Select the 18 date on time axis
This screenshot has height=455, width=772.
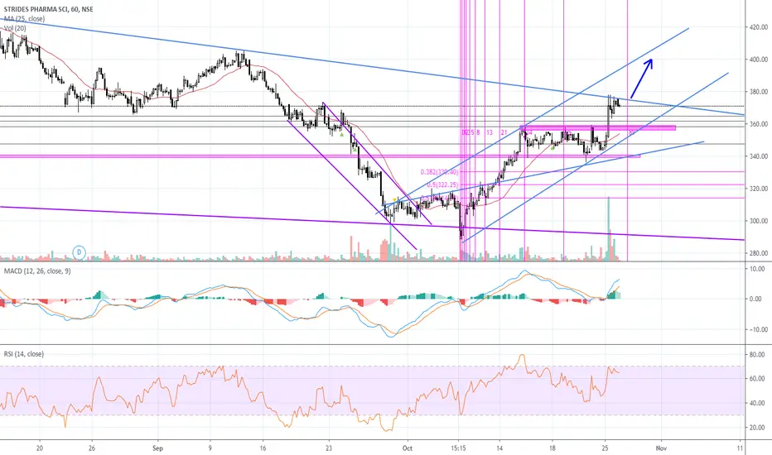click(552, 448)
